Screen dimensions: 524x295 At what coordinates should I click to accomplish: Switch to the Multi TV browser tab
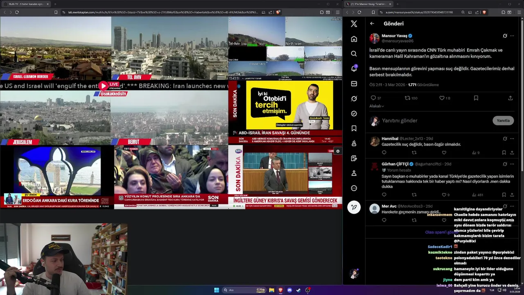(26, 4)
